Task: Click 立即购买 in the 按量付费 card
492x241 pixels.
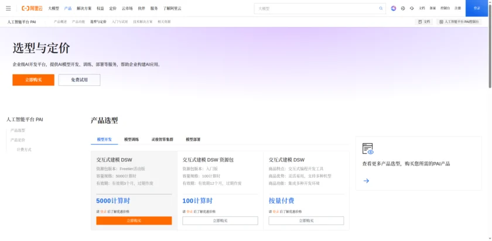Action: pos(306,221)
